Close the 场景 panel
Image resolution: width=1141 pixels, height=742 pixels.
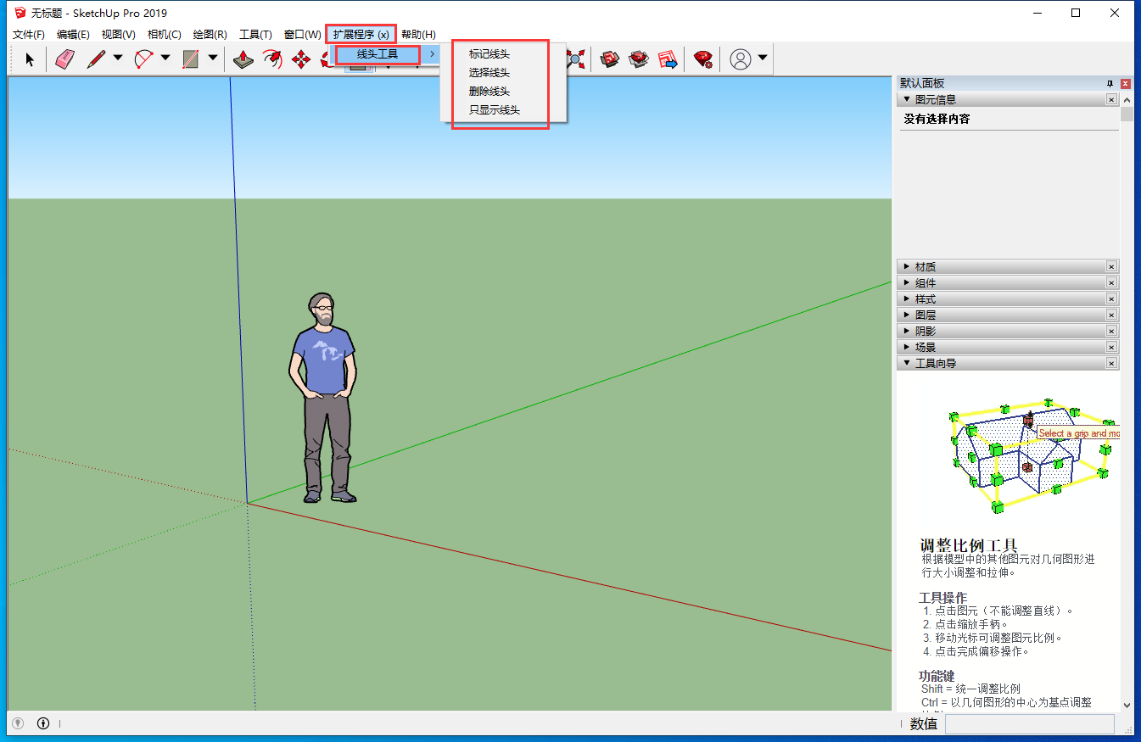(x=1111, y=347)
